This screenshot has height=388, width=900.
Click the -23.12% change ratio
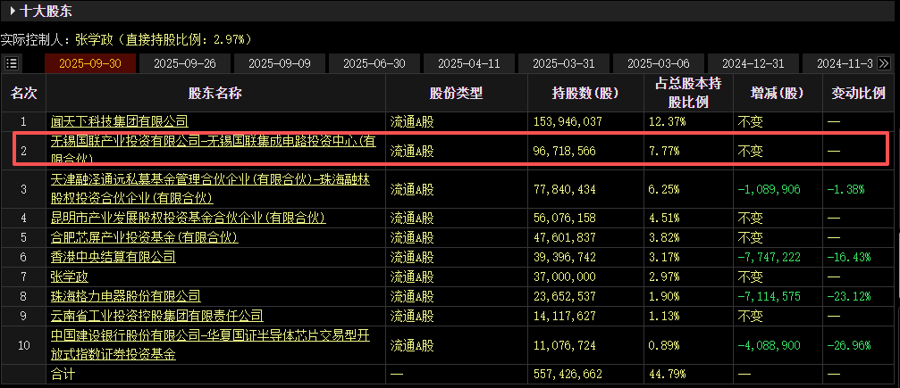point(848,296)
